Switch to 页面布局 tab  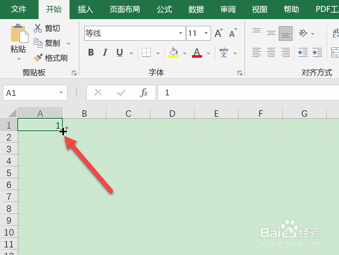(x=125, y=9)
